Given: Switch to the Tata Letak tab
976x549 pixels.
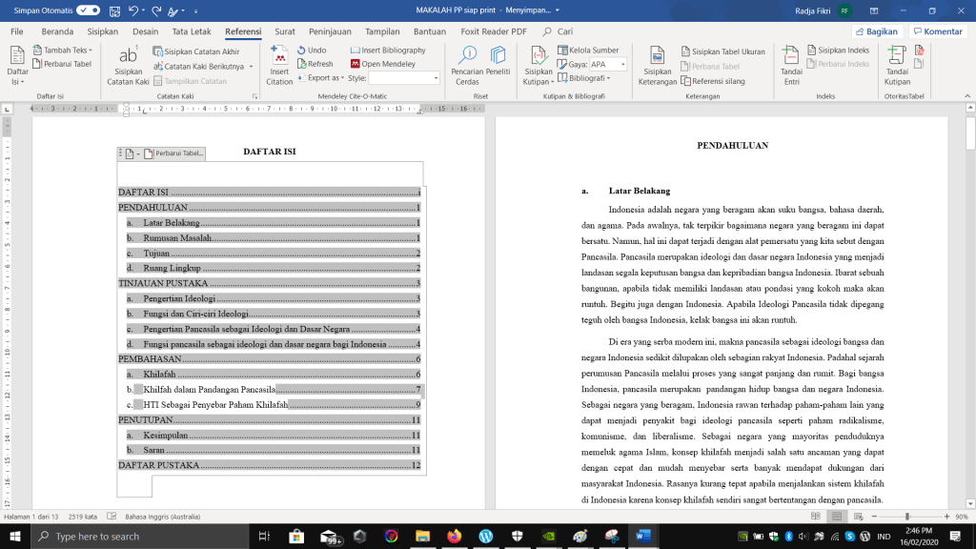Looking at the screenshot, I should click(192, 31).
